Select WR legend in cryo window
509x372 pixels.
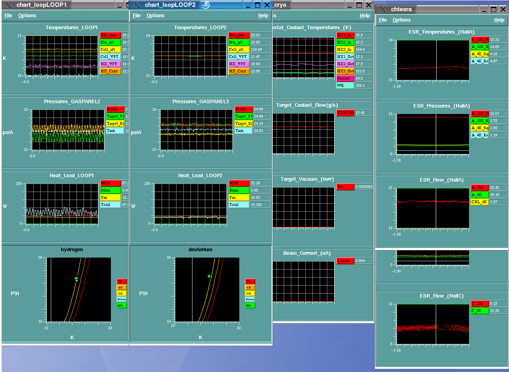(x=345, y=86)
